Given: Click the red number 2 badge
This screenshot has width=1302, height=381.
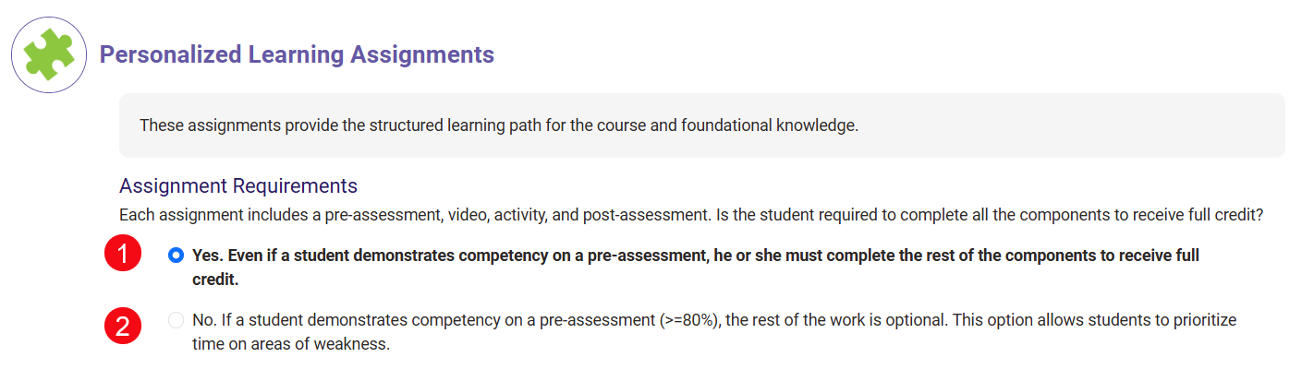Looking at the screenshot, I should 123,324.
